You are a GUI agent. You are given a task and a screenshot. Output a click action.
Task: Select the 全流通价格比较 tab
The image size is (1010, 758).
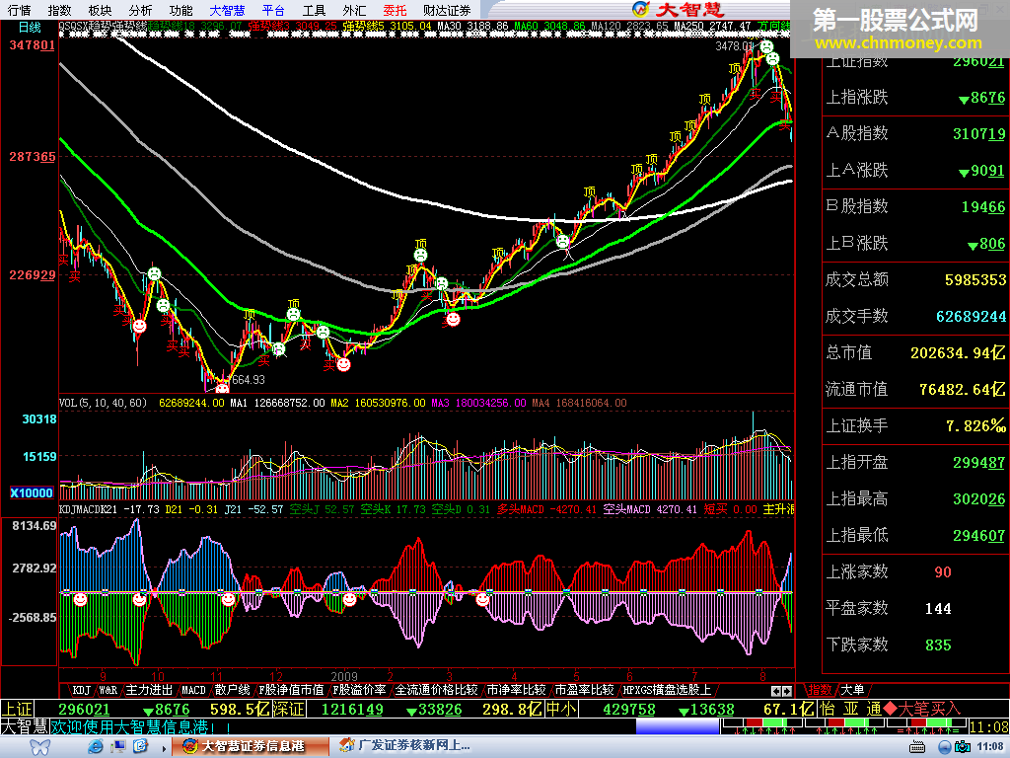(436, 690)
